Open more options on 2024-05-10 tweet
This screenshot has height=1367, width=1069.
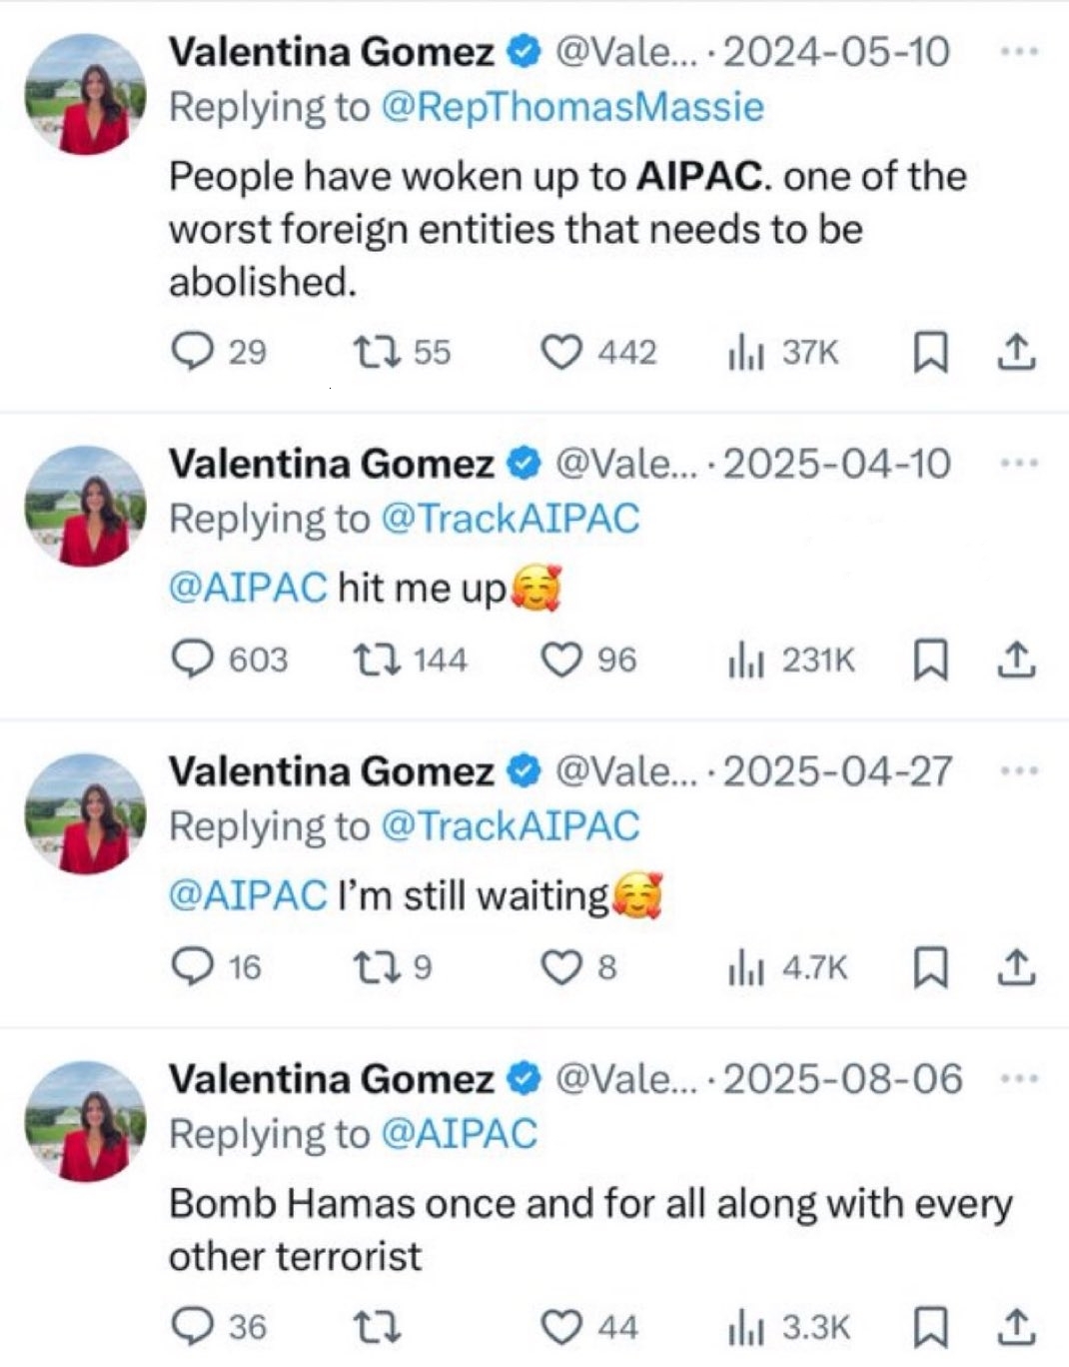pos(1019,51)
